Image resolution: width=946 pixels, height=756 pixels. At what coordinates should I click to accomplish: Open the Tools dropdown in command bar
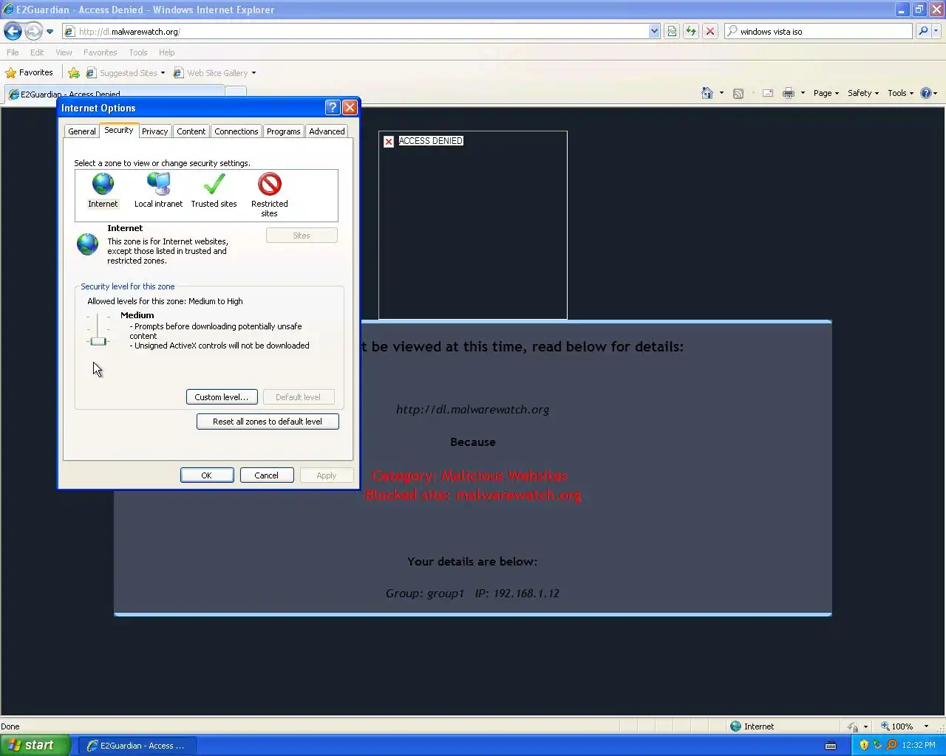(900, 93)
